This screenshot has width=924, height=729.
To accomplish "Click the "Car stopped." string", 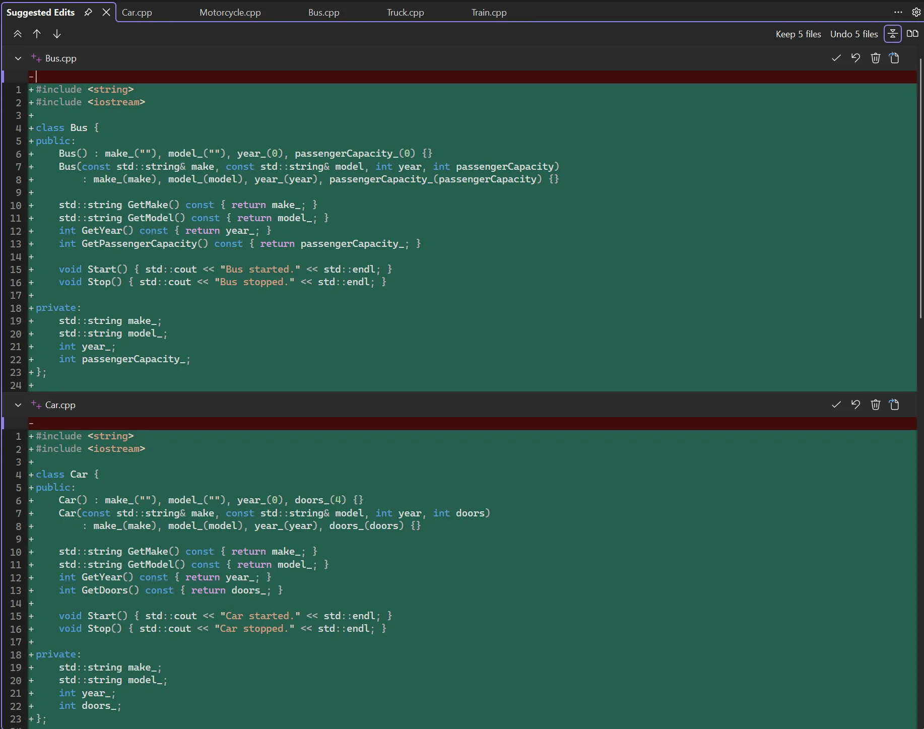I will pyautogui.click(x=254, y=629).
